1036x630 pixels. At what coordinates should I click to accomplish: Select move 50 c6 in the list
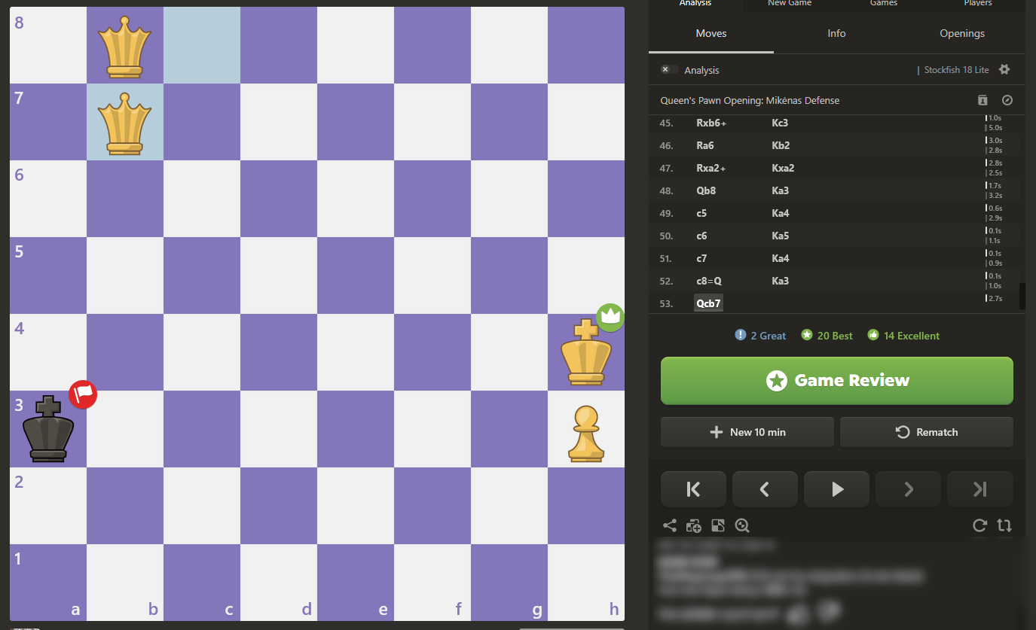tap(701, 236)
